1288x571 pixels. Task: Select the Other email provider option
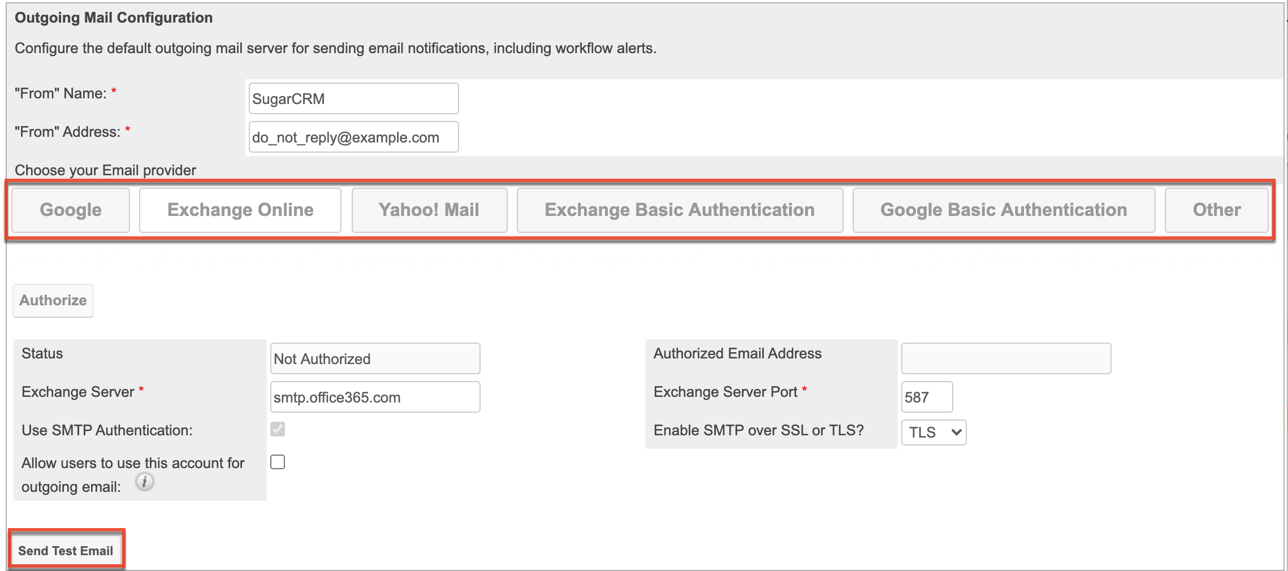pos(1216,210)
